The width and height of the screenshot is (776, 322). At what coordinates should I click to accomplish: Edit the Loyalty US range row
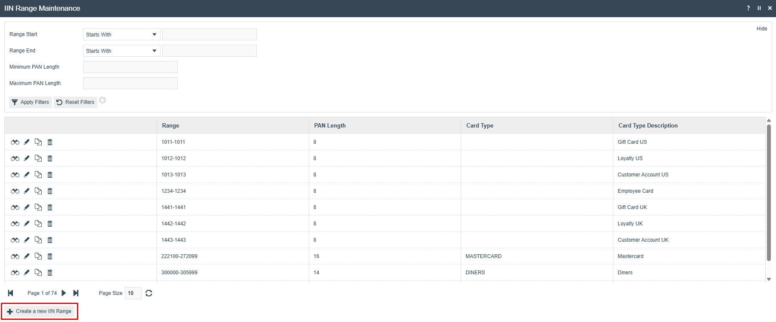[x=27, y=158]
